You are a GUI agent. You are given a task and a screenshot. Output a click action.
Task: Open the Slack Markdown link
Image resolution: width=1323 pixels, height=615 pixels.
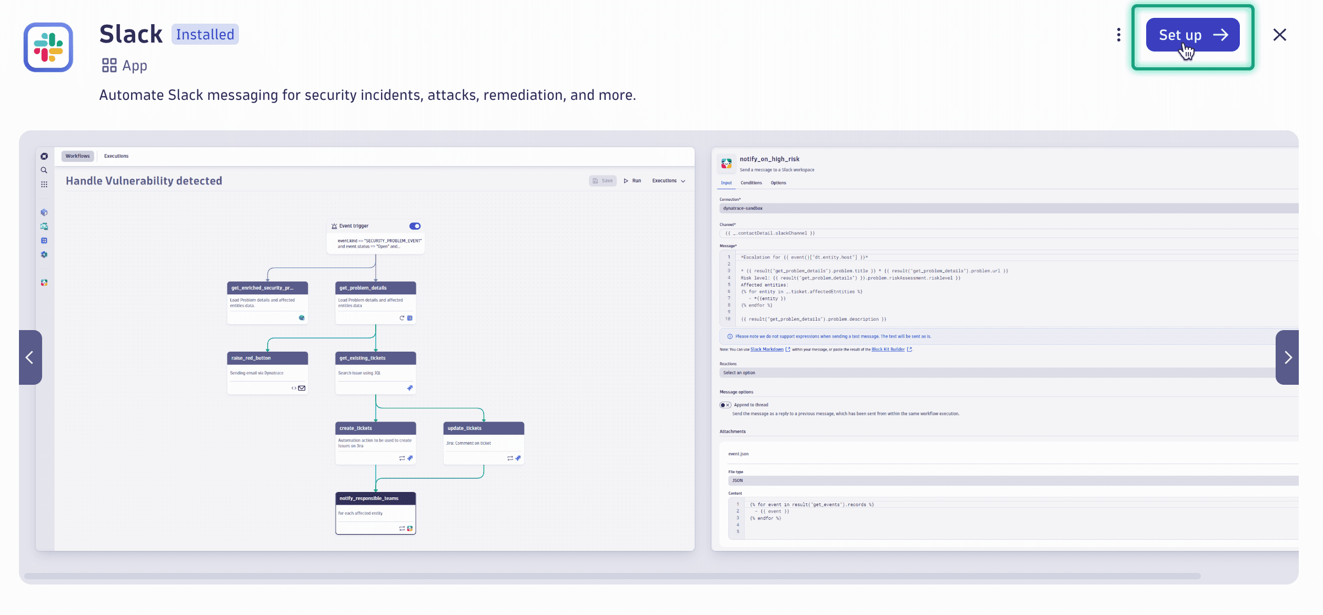(767, 350)
